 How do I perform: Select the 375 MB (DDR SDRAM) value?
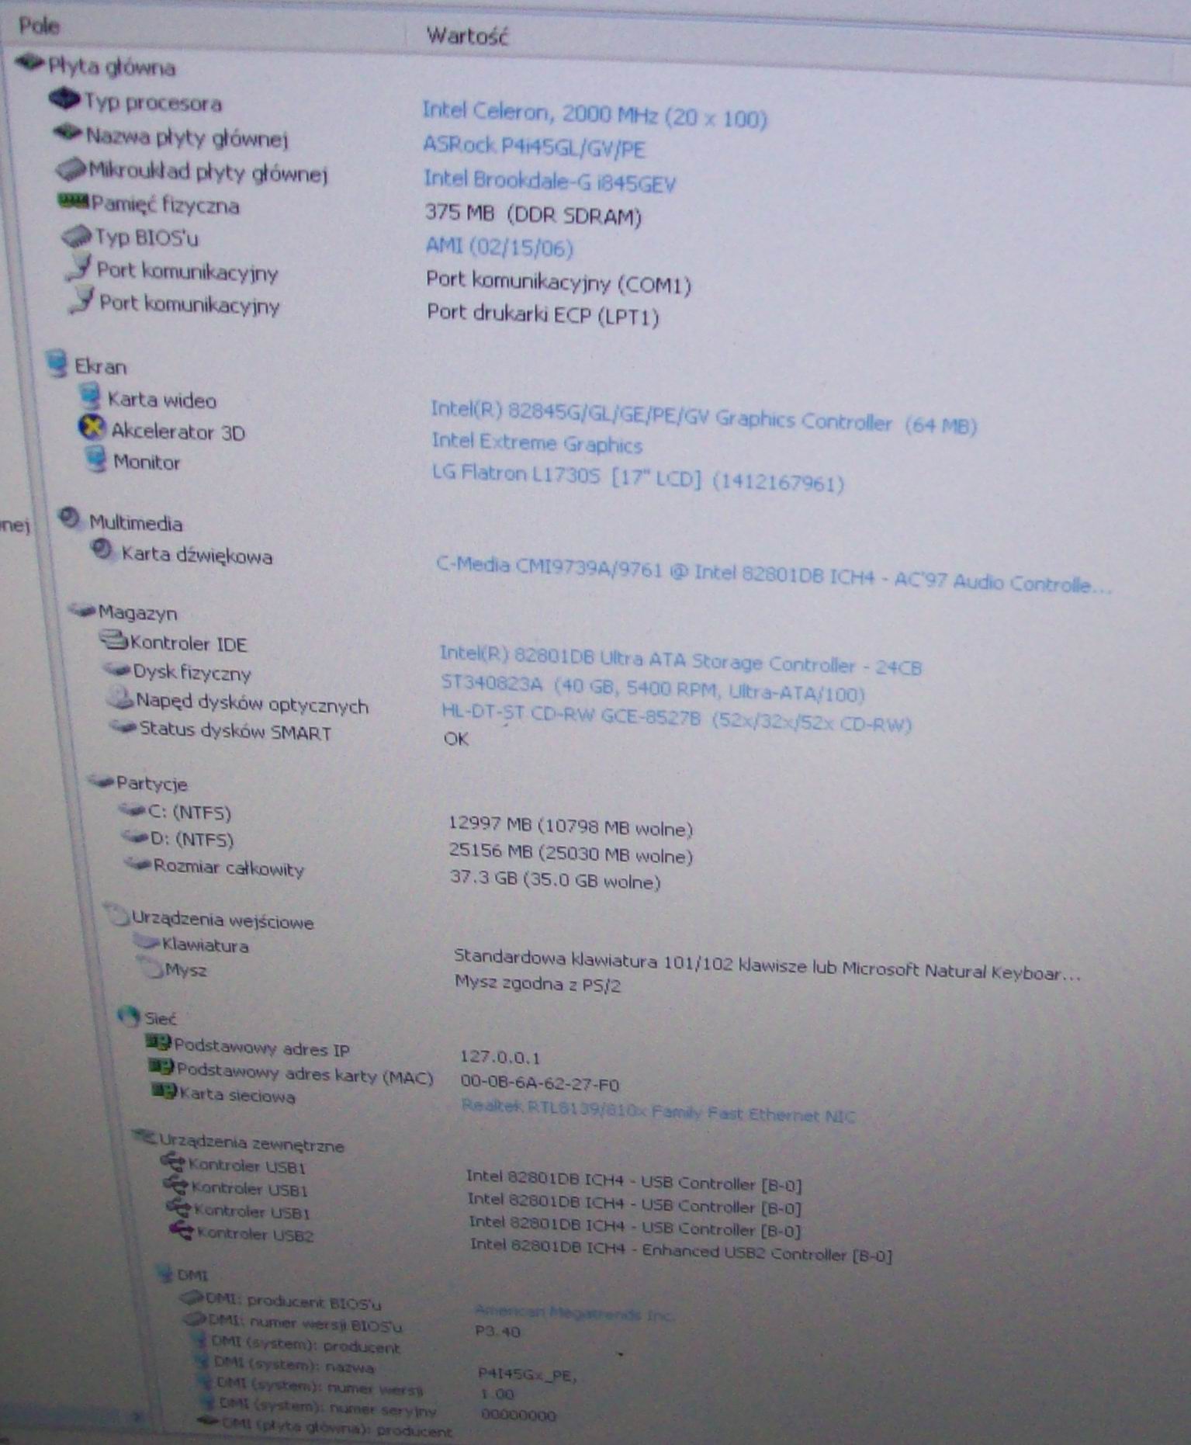tap(533, 214)
